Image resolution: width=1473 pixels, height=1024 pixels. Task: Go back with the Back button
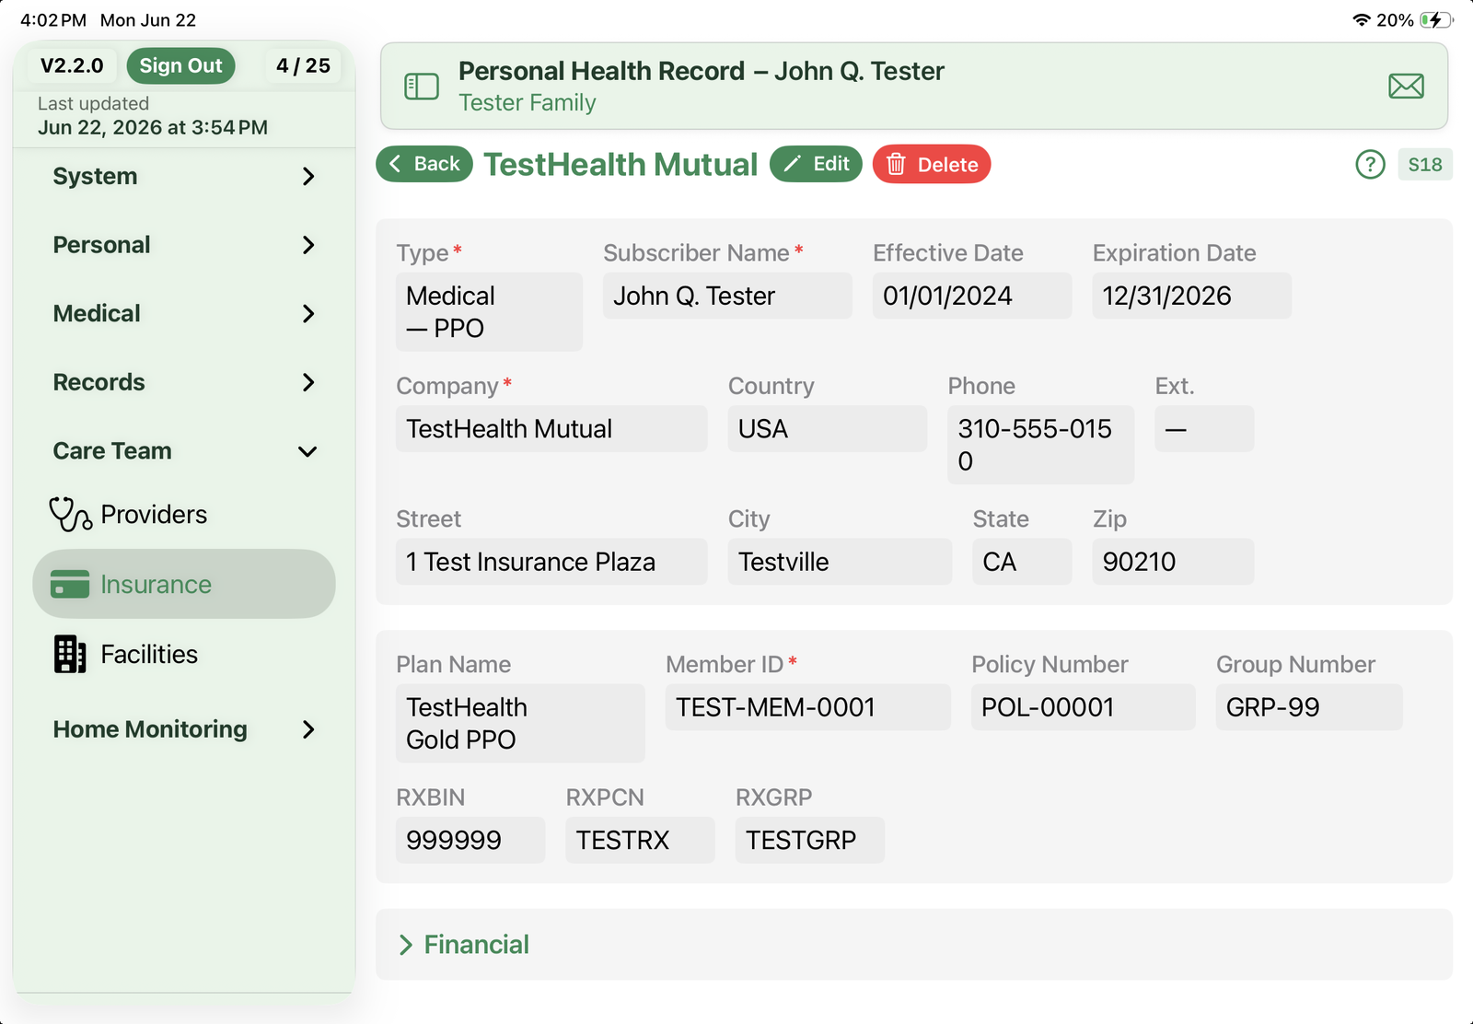424,164
